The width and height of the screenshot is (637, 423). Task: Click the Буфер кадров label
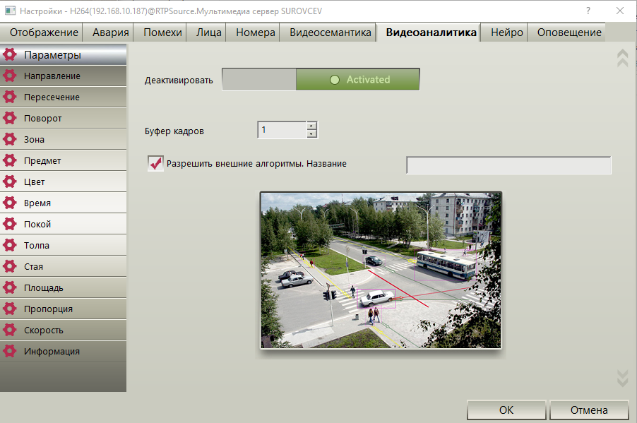point(174,131)
